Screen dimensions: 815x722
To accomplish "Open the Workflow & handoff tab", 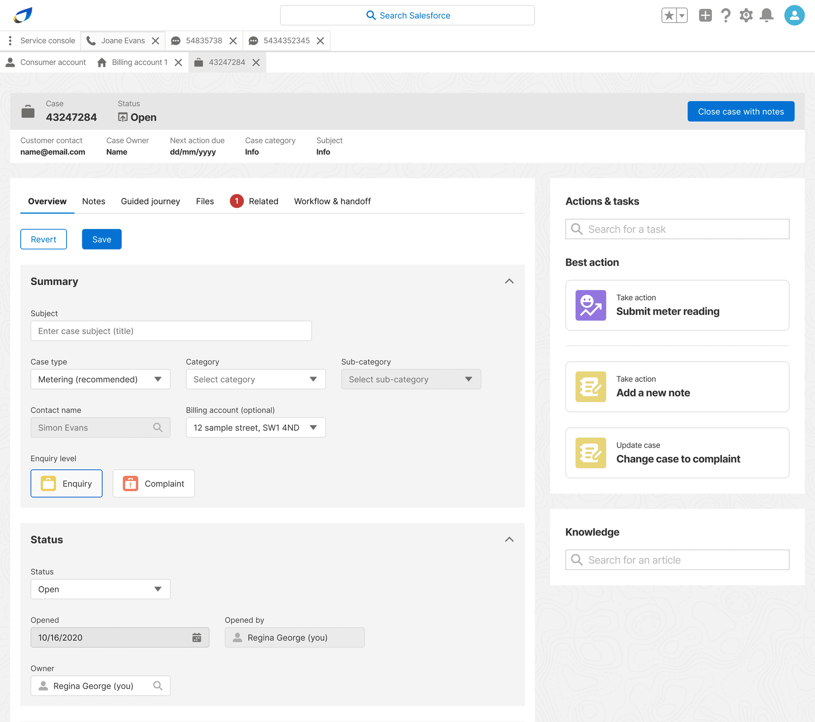I will tap(332, 201).
